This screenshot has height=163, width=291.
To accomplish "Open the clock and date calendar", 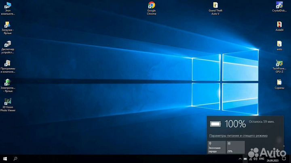I will 273,159.
